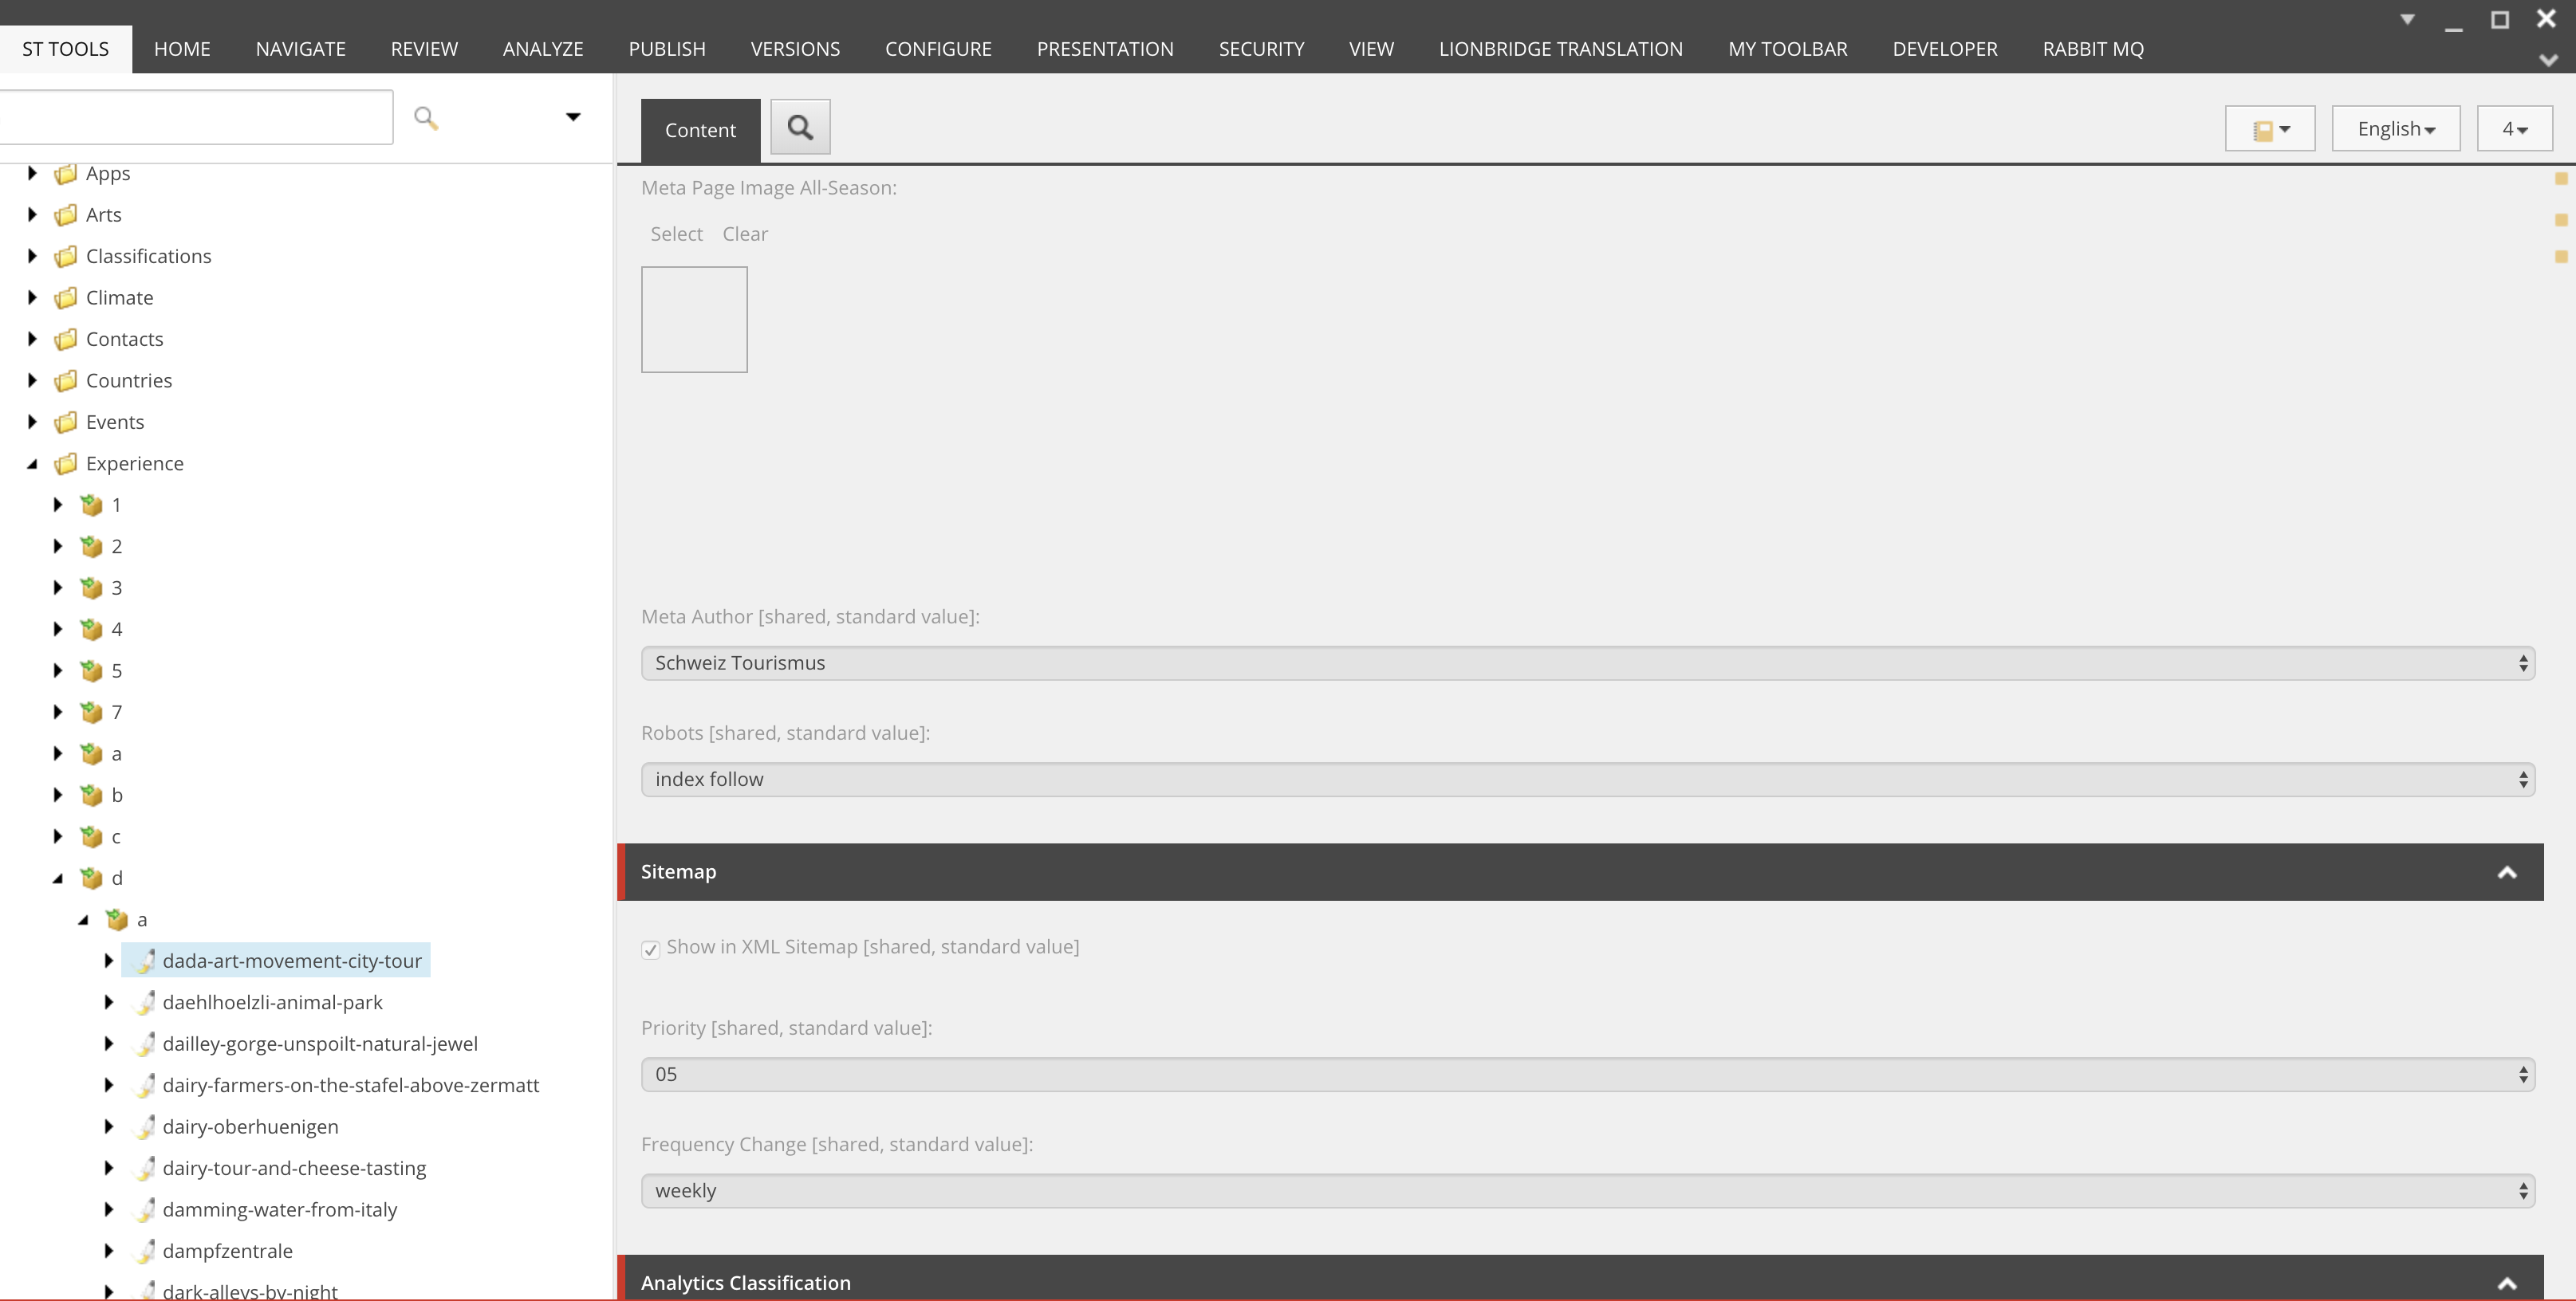Screen dimensions: 2576x1301
Task: Collapse the Sitemap section
Action: click(2506, 872)
